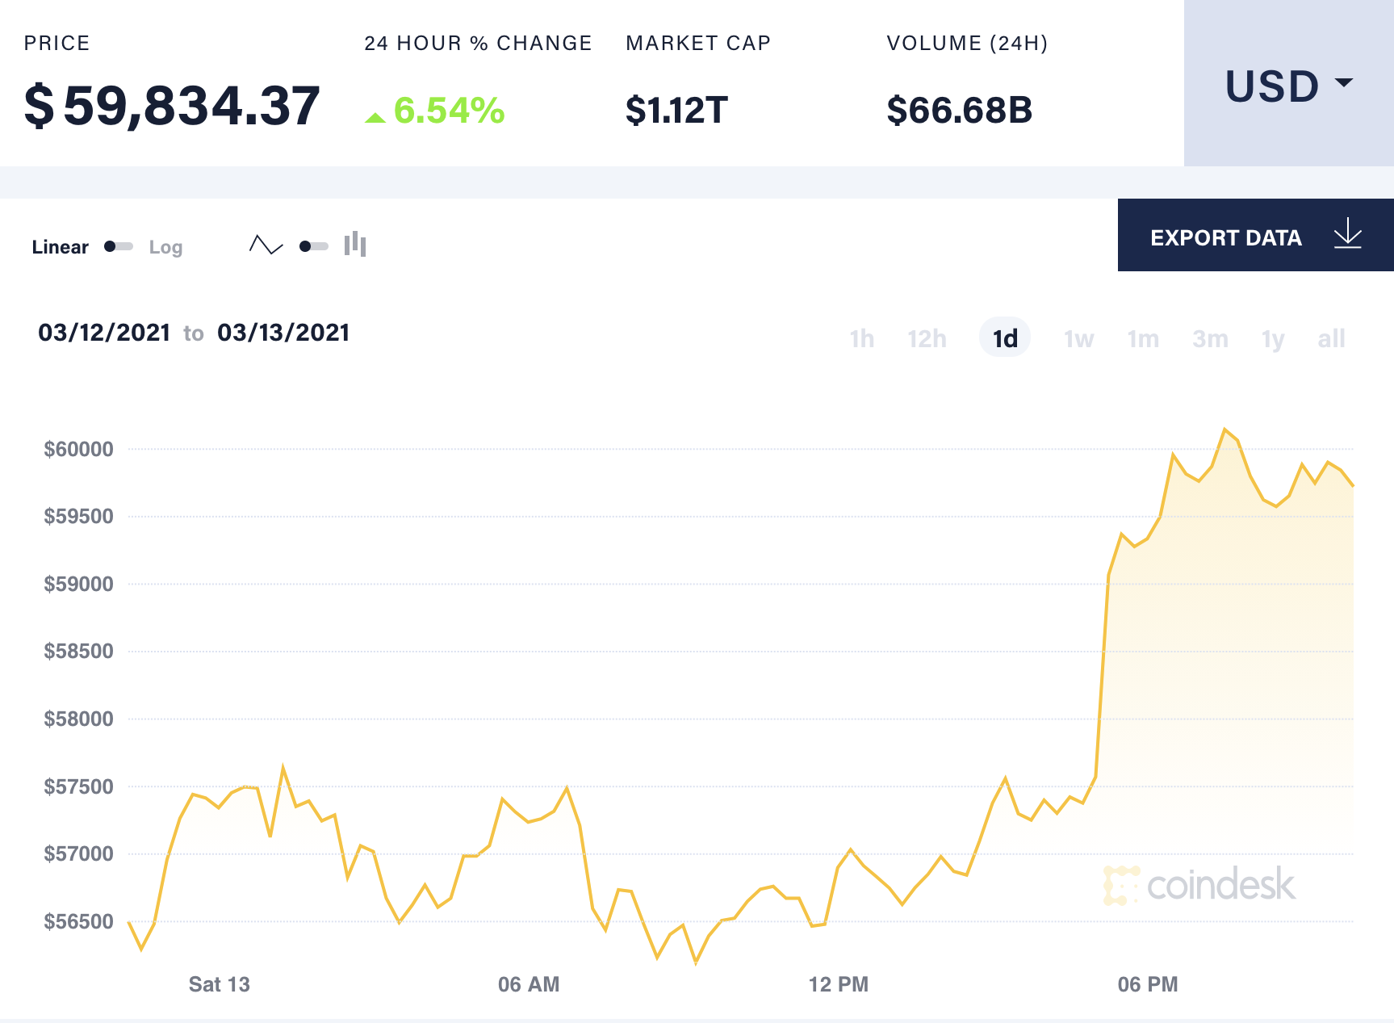Click the 3m range option
Image resolution: width=1394 pixels, height=1023 pixels.
1209,339
